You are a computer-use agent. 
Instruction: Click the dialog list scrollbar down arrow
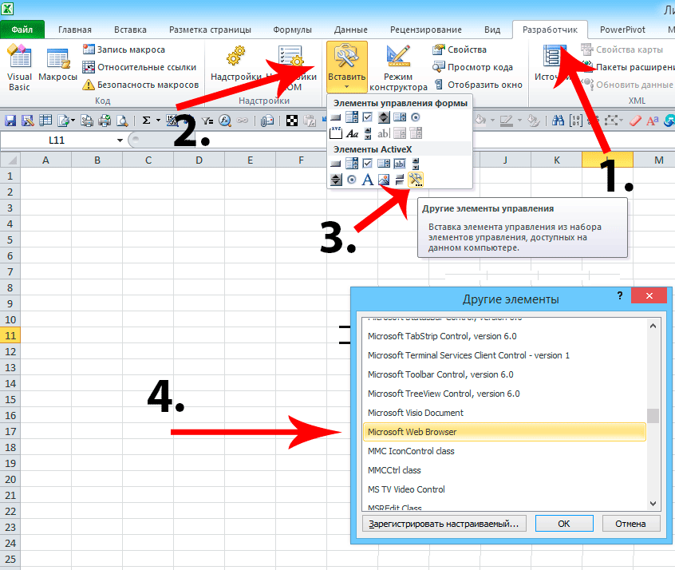tap(653, 503)
